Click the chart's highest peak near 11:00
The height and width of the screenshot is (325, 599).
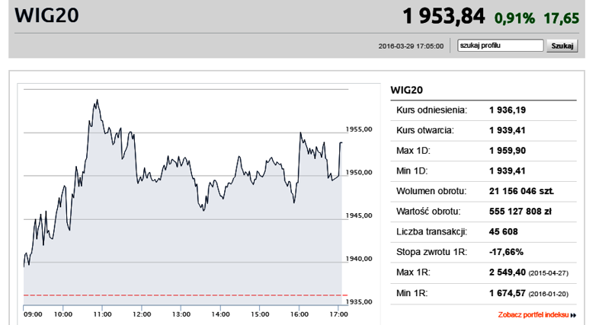[97, 100]
